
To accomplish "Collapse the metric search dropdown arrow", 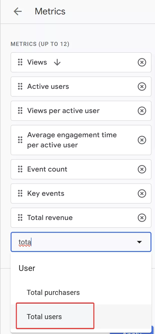I will click(x=139, y=242).
